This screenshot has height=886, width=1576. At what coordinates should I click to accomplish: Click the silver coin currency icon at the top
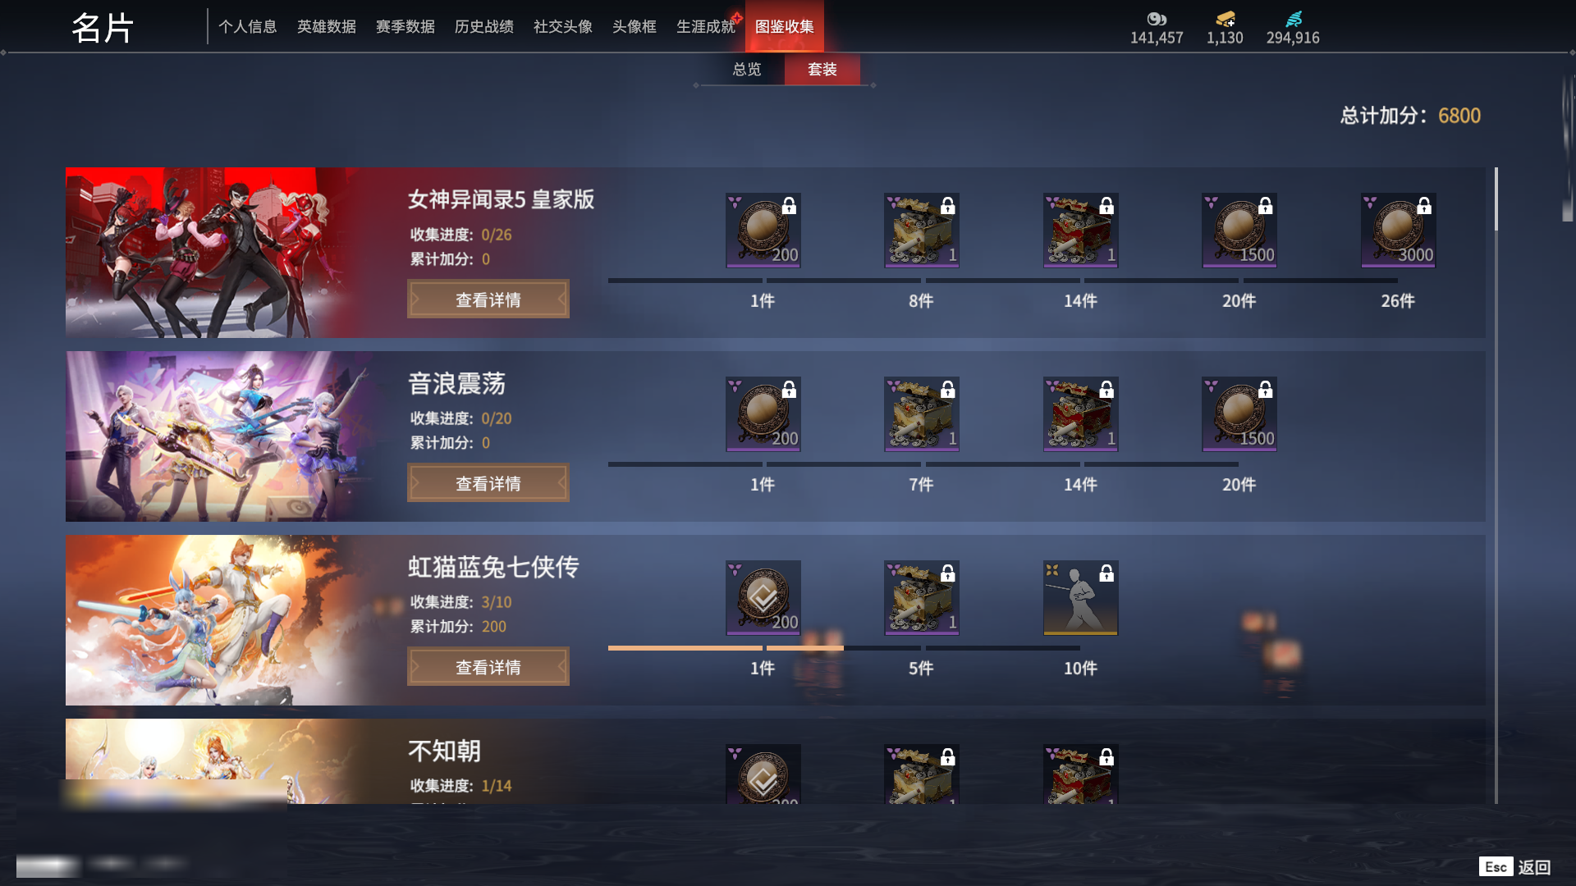tap(1157, 19)
